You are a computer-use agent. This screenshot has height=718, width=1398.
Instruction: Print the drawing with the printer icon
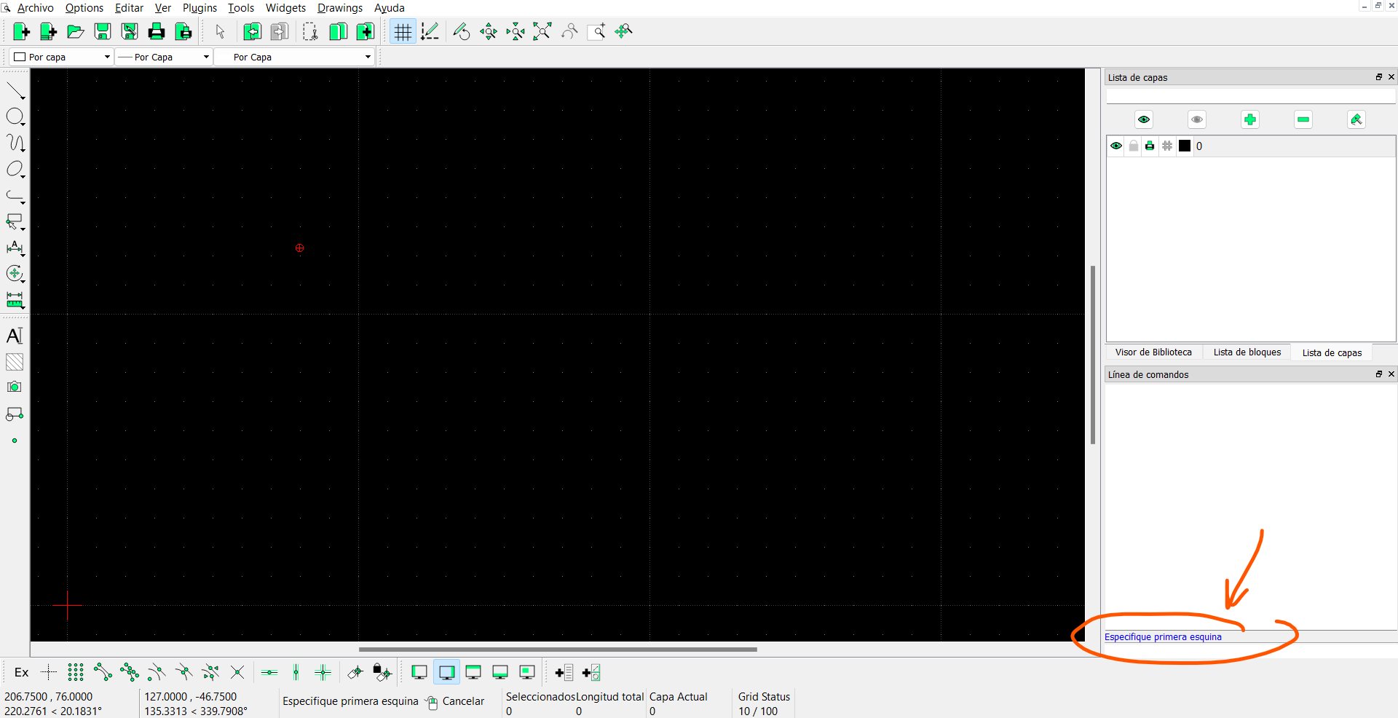pyautogui.click(x=157, y=31)
